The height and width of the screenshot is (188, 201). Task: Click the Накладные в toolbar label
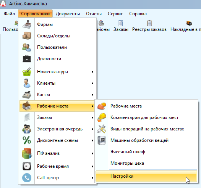click(185, 29)
